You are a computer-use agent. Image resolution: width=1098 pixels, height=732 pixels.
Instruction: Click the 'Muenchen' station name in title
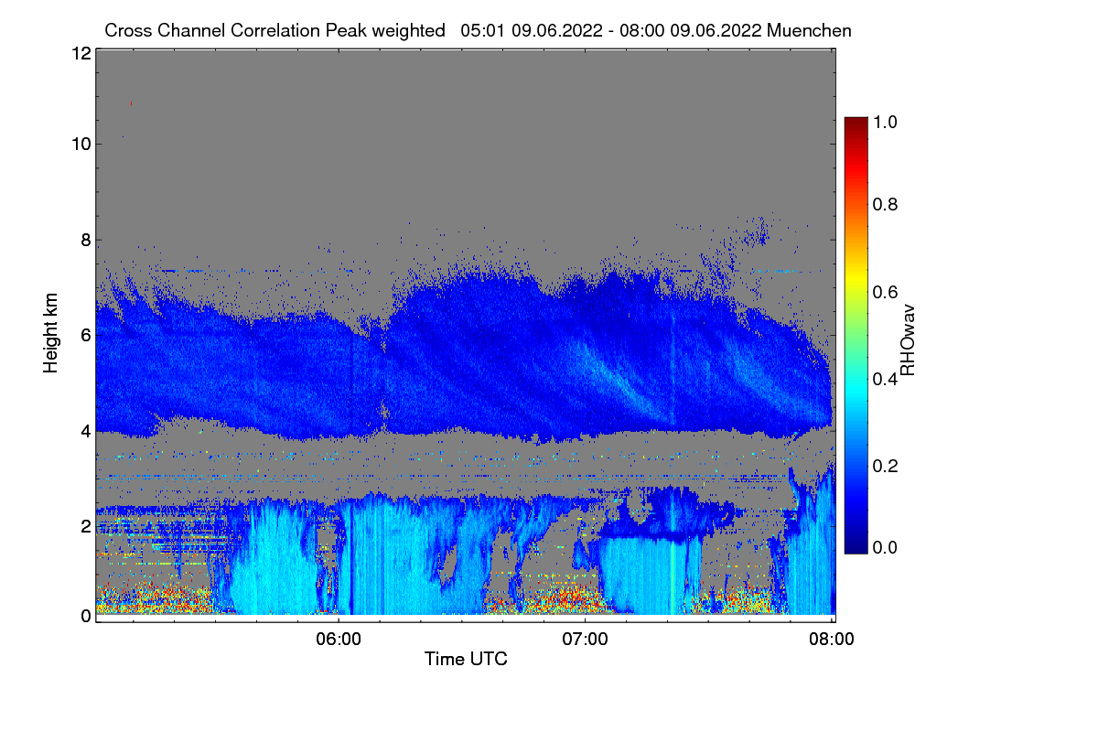click(x=810, y=30)
